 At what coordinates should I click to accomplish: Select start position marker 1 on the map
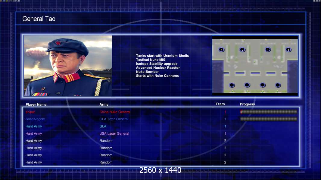pyautogui.click(x=268, y=49)
